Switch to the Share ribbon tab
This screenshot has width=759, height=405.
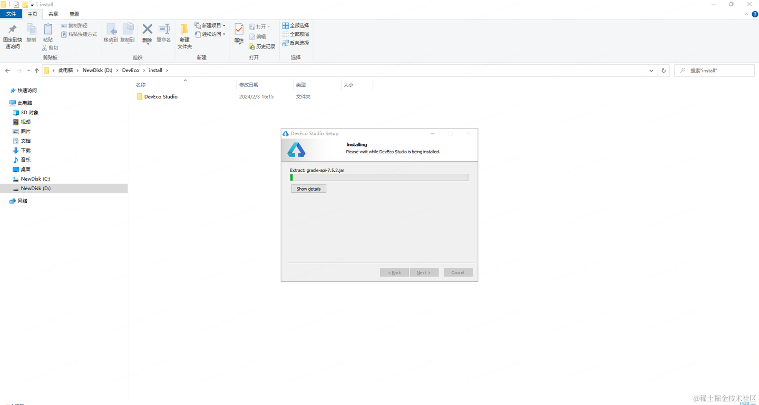click(53, 14)
